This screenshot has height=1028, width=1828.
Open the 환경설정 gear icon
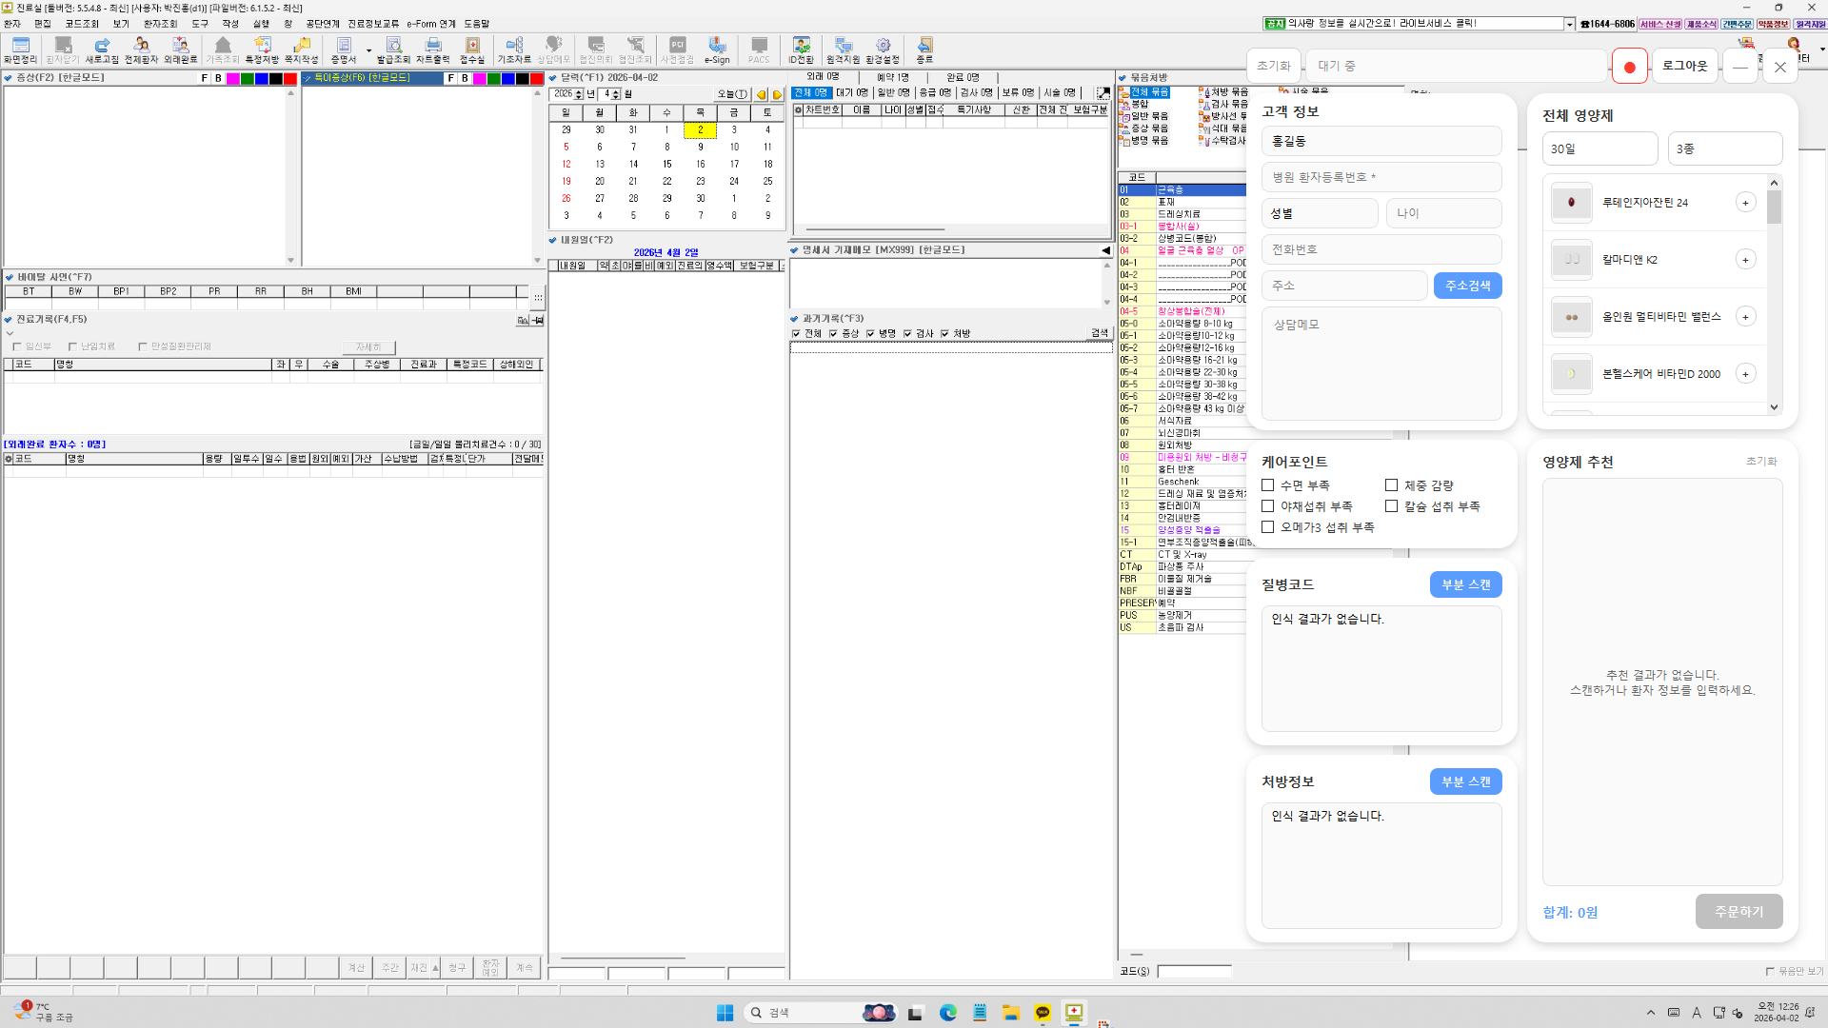[x=883, y=50]
